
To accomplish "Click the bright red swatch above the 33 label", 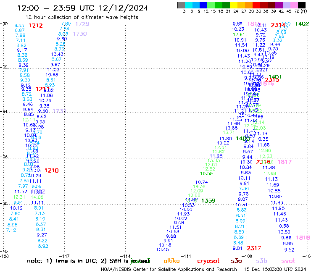I will click(x=256, y=5).
